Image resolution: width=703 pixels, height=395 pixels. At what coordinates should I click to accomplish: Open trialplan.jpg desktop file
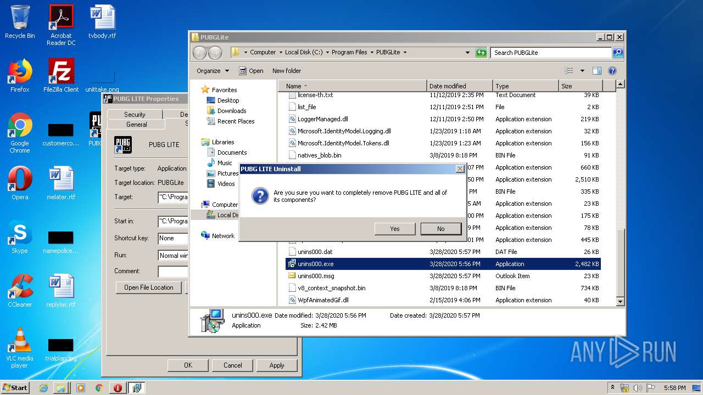[60, 350]
